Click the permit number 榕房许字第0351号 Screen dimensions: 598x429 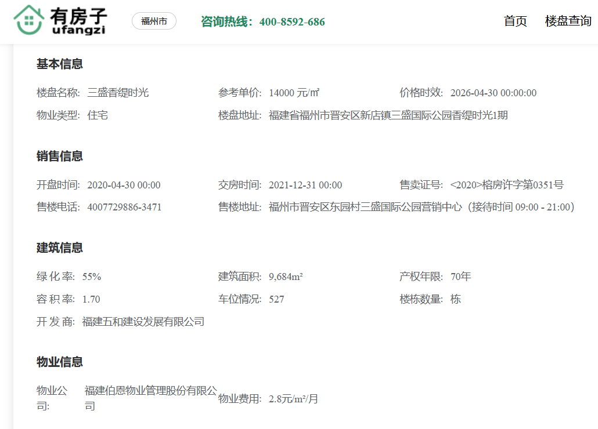pyautogui.click(x=506, y=185)
